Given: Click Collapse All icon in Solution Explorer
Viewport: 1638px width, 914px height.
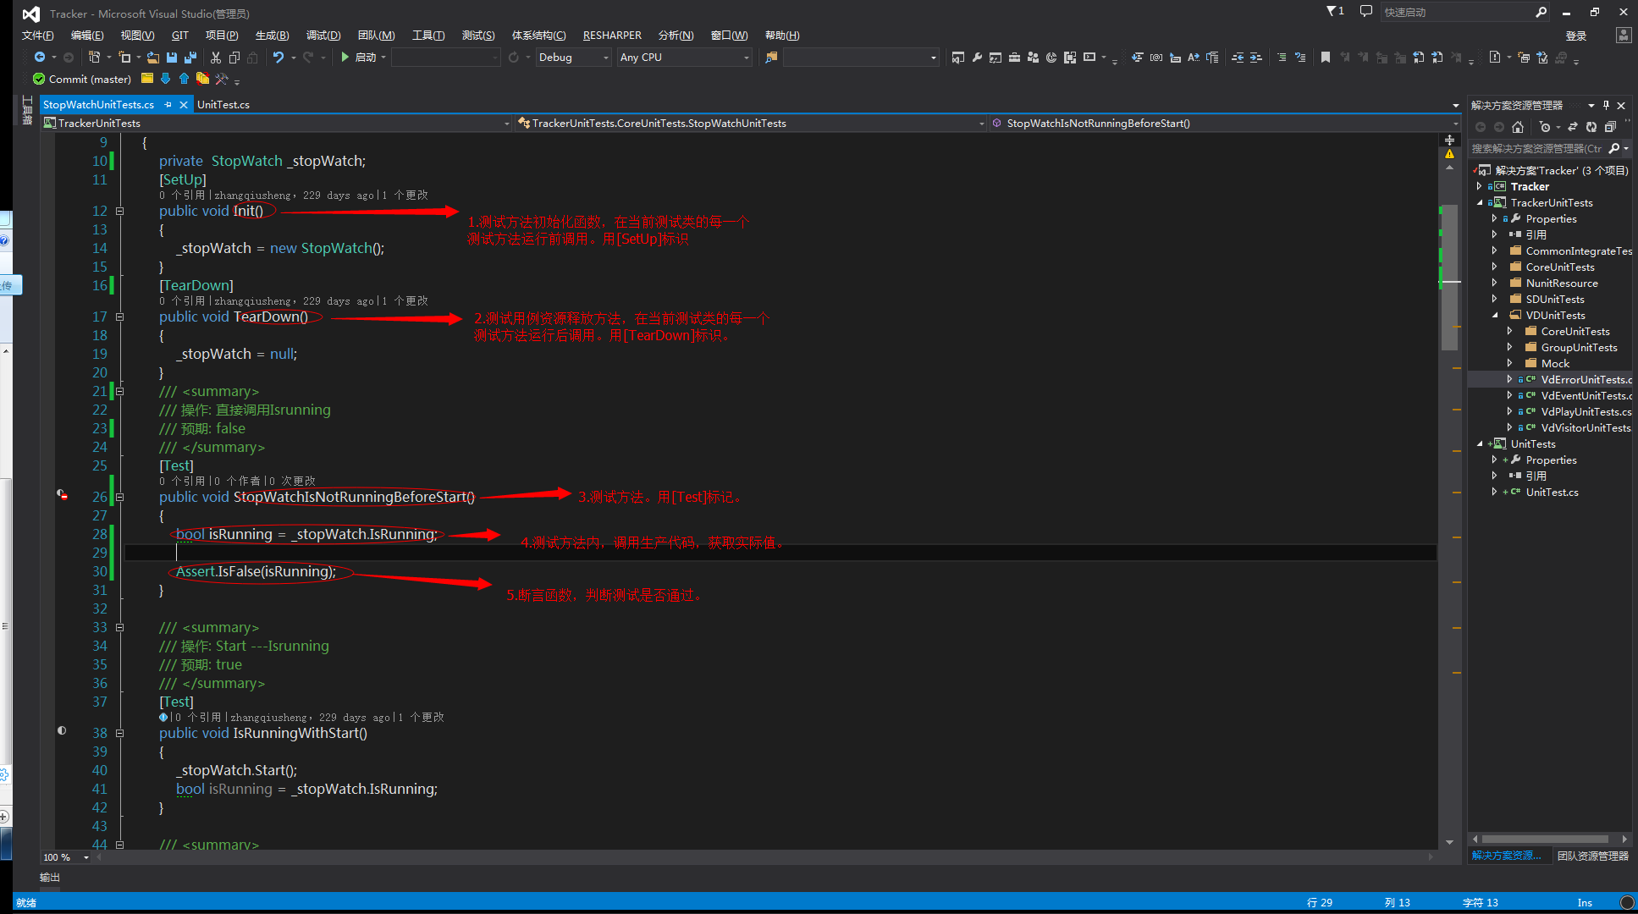Looking at the screenshot, I should [x=1610, y=127].
